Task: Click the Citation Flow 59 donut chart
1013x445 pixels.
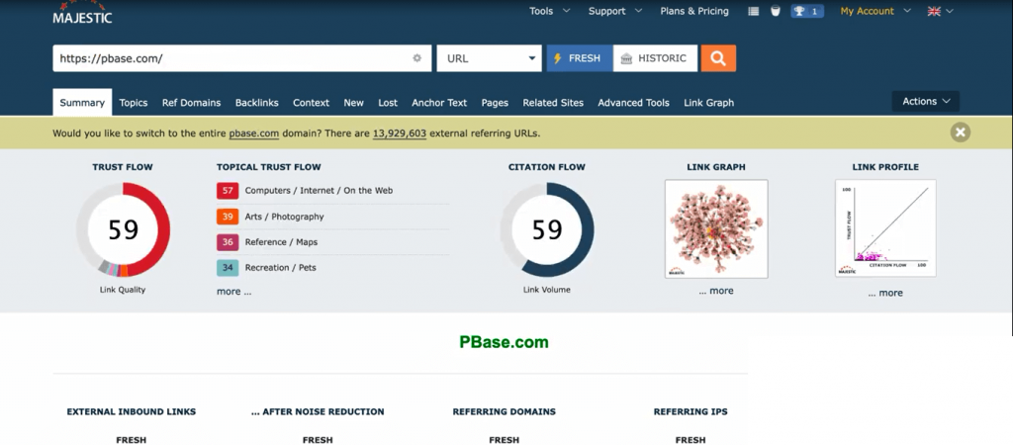Action: [x=546, y=229]
